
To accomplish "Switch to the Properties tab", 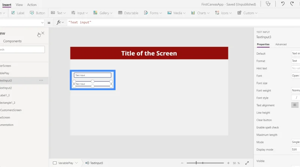I will click(263, 44).
